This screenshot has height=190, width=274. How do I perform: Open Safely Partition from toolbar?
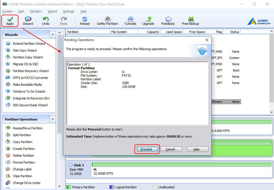(107, 21)
